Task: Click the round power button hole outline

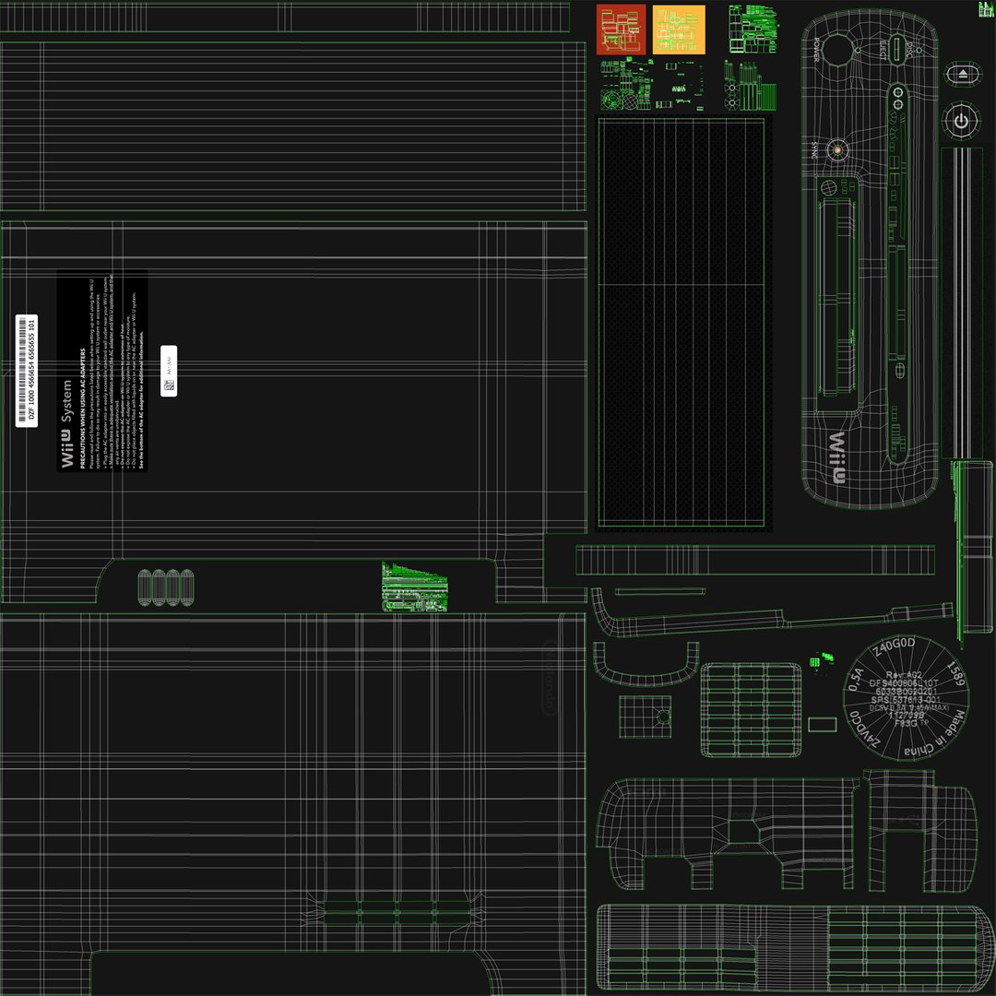Action: (x=837, y=50)
